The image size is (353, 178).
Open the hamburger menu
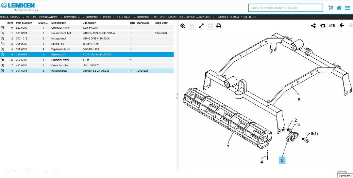[x=347, y=8]
